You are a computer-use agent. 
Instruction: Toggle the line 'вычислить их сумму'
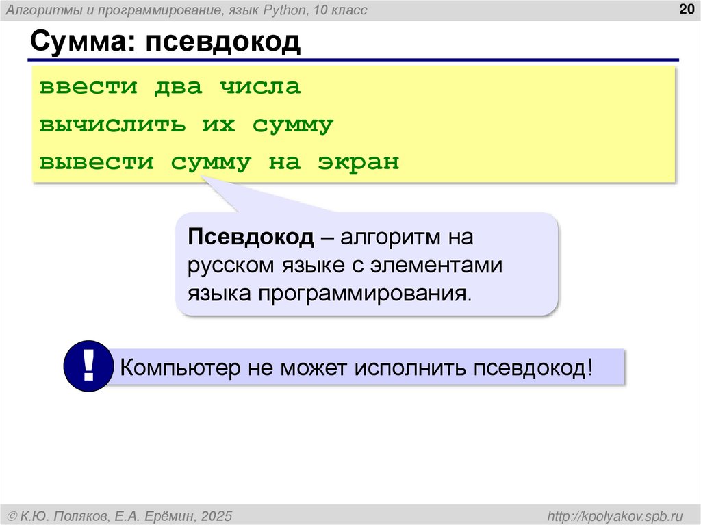click(186, 124)
